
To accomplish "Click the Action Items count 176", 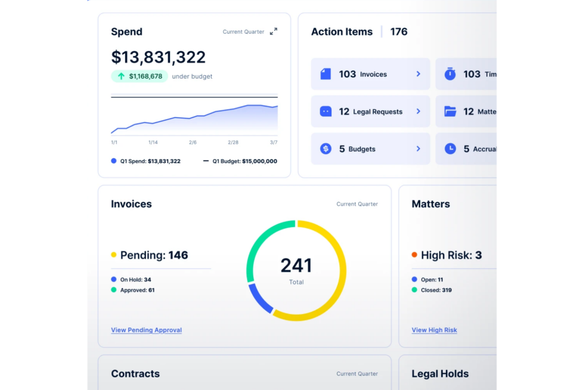I will click(399, 32).
